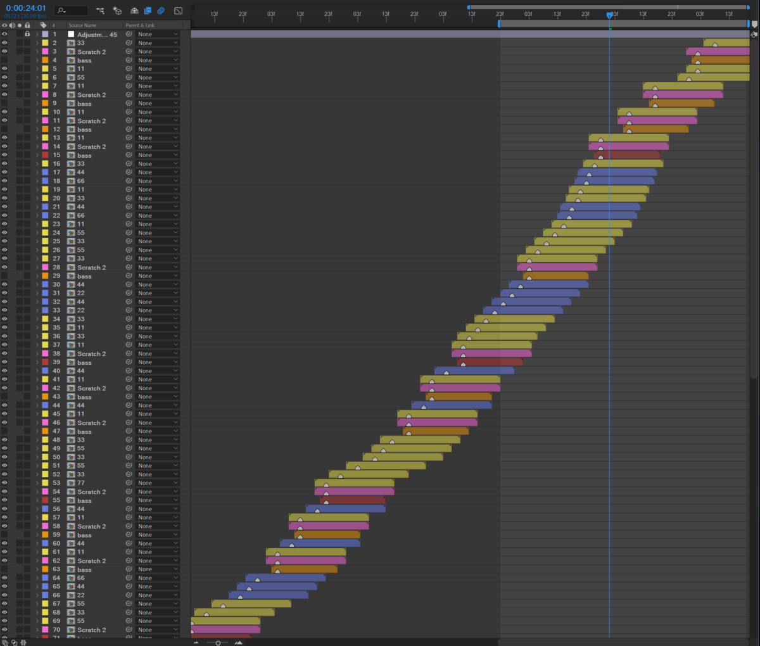Viewport: 760px width, 646px height.
Task: Click the pick whip of layer 64
Action: 129,578
